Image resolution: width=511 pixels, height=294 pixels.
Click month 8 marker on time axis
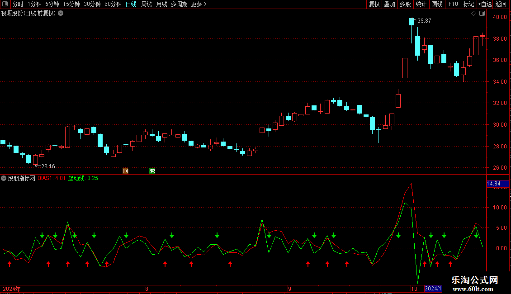pyautogui.click(x=147, y=289)
